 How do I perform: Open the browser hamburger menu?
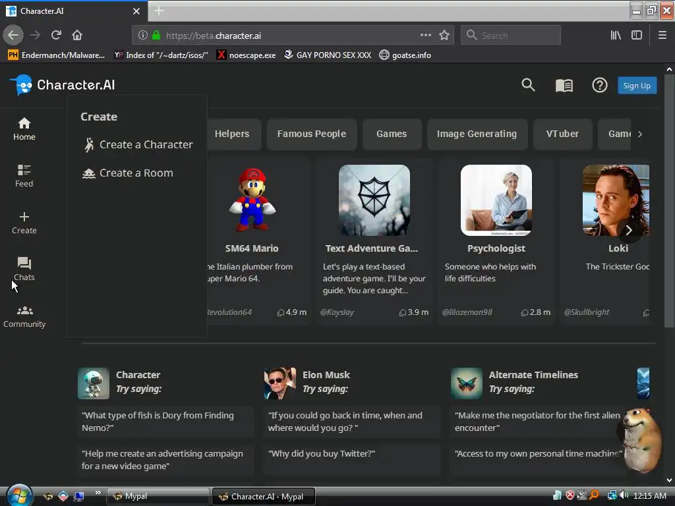tap(662, 36)
